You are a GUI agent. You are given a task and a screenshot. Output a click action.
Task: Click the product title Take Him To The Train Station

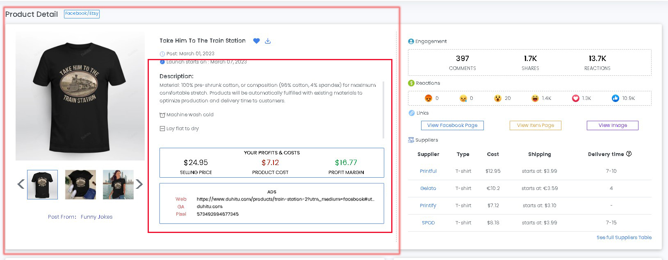(x=203, y=41)
